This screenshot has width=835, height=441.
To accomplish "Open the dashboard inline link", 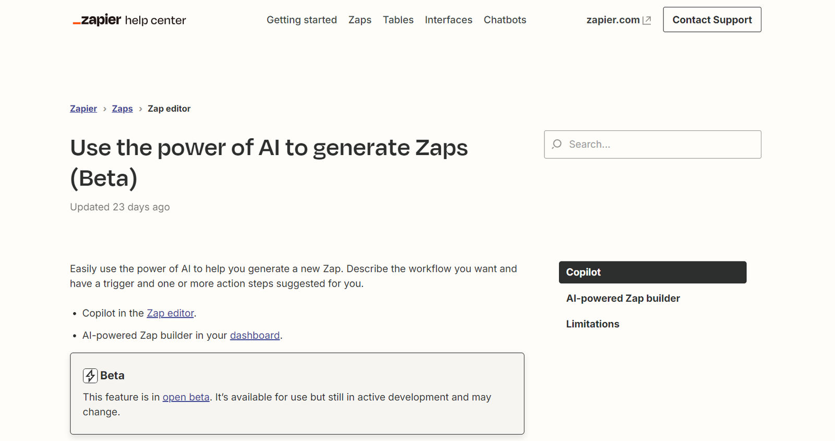I will [x=255, y=336].
